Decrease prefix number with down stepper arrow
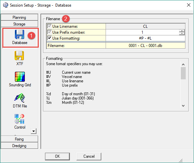 tap(182, 33)
